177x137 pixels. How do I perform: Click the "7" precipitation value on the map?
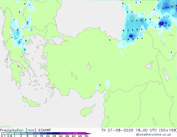pyautogui.click(x=27, y=23)
